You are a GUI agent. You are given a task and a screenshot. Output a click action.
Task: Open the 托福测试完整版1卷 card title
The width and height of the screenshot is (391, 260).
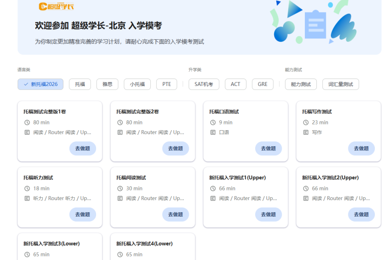pos(45,112)
